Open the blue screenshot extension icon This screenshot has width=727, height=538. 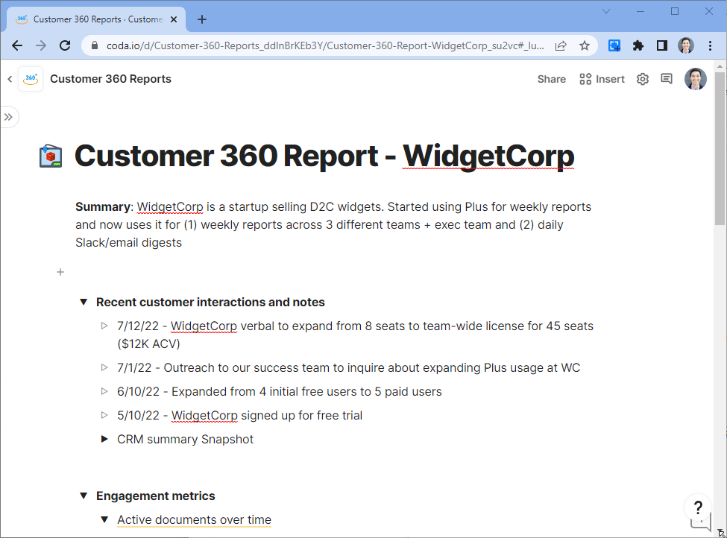point(614,45)
